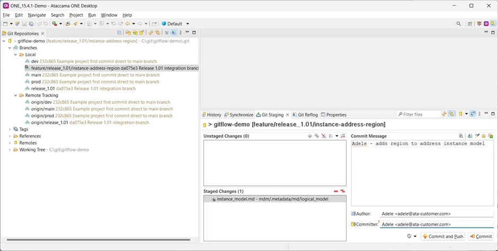Switch to the History tab
Screen dimensions: 498x251
click(x=211, y=114)
